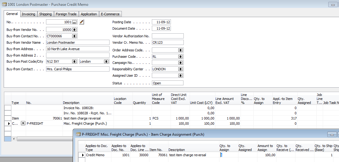339x162 pixels.
Task: Open lookup arrow for Campaign No. field
Action: pos(180,63)
